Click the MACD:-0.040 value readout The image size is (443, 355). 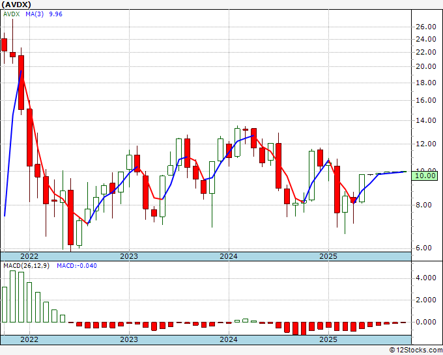[x=77, y=266]
